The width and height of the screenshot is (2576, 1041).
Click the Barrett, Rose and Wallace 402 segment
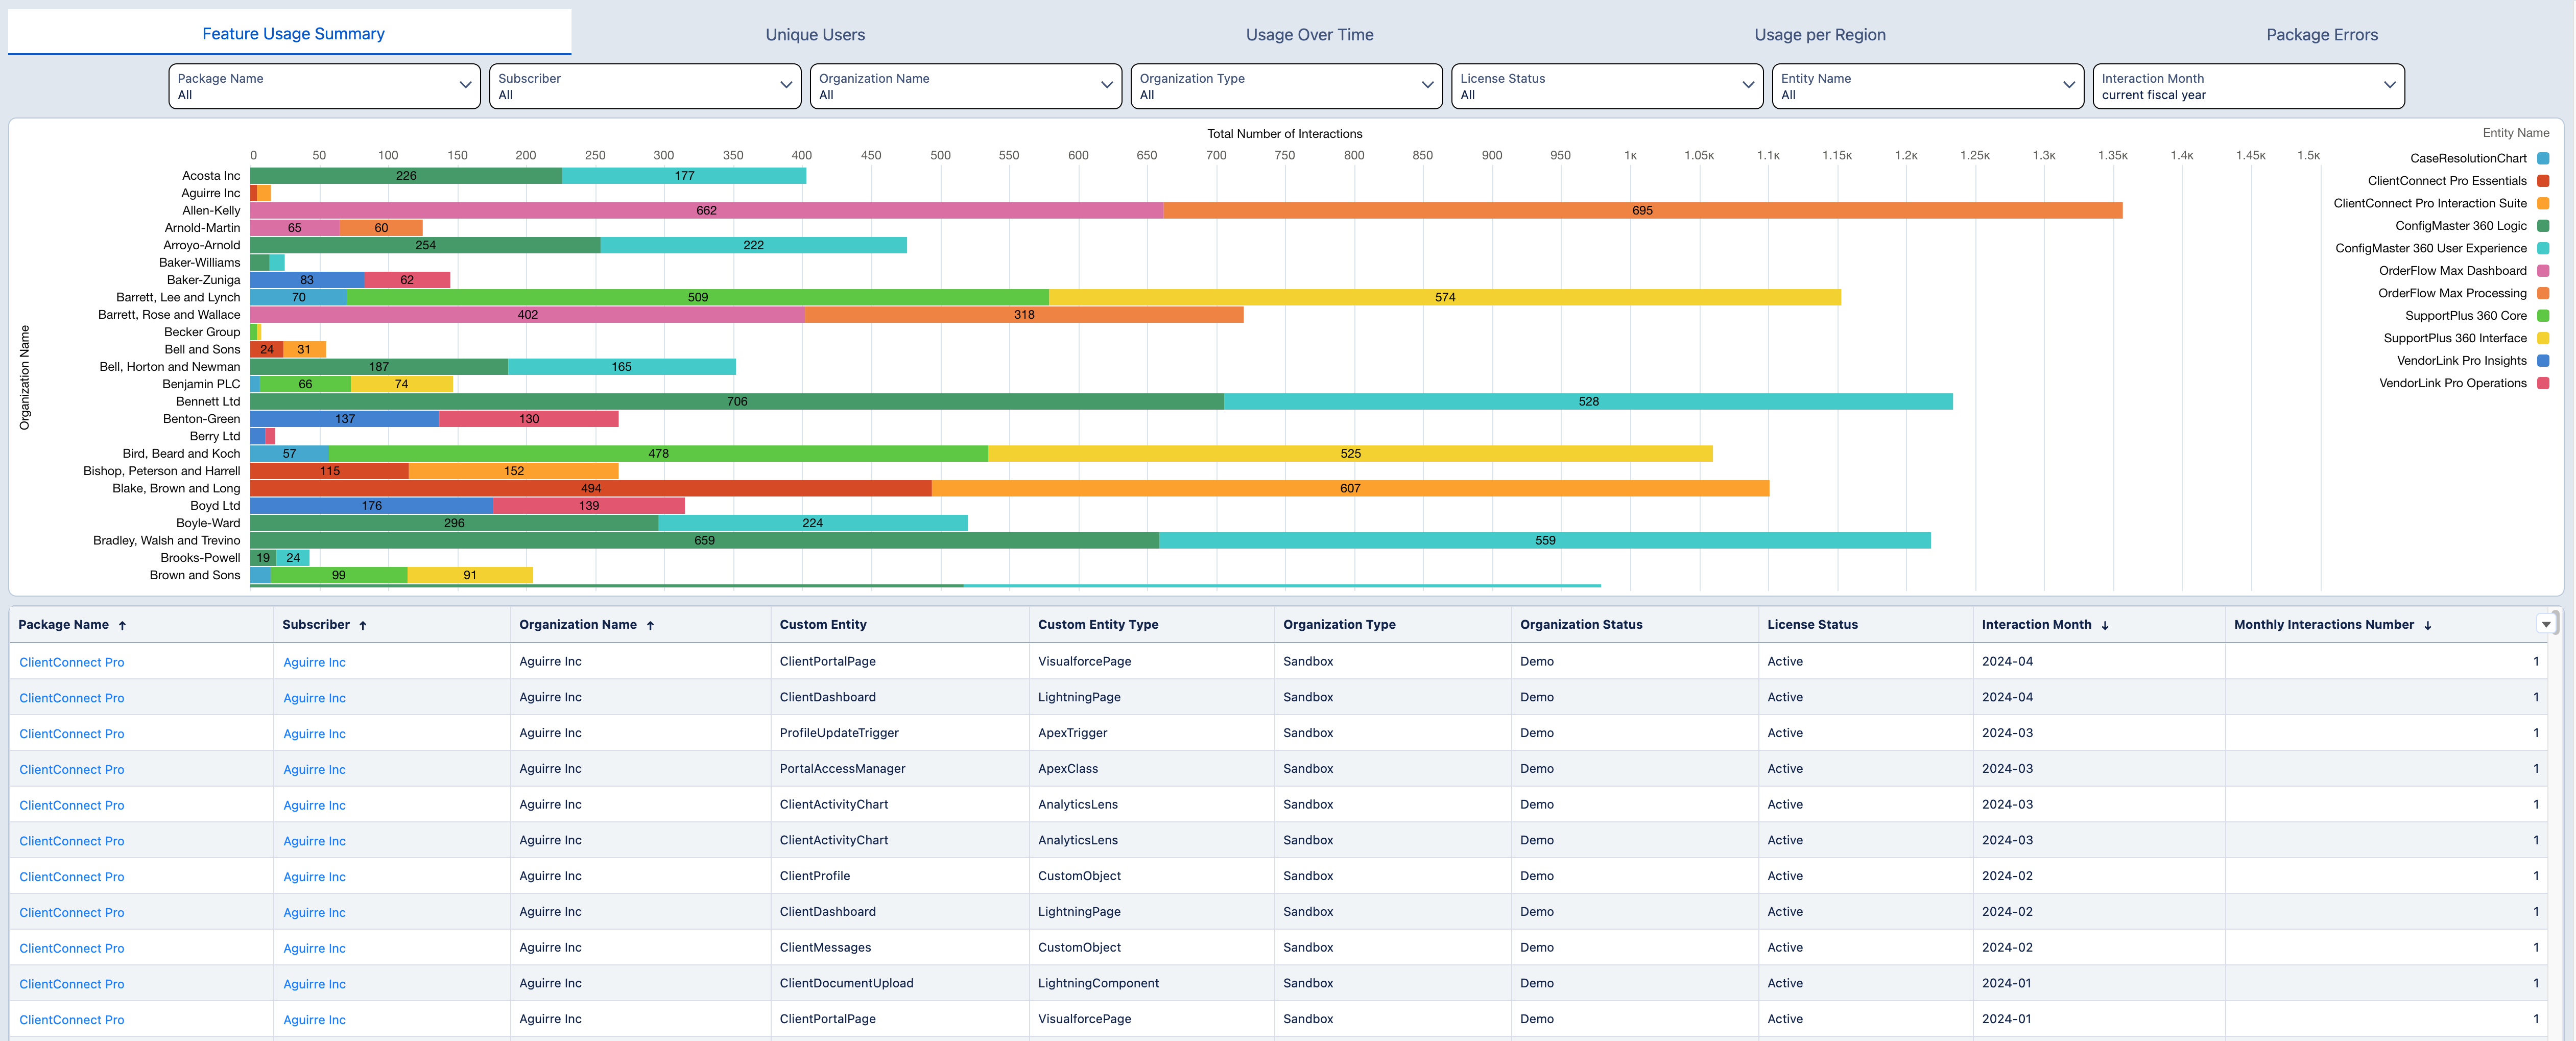click(x=527, y=314)
